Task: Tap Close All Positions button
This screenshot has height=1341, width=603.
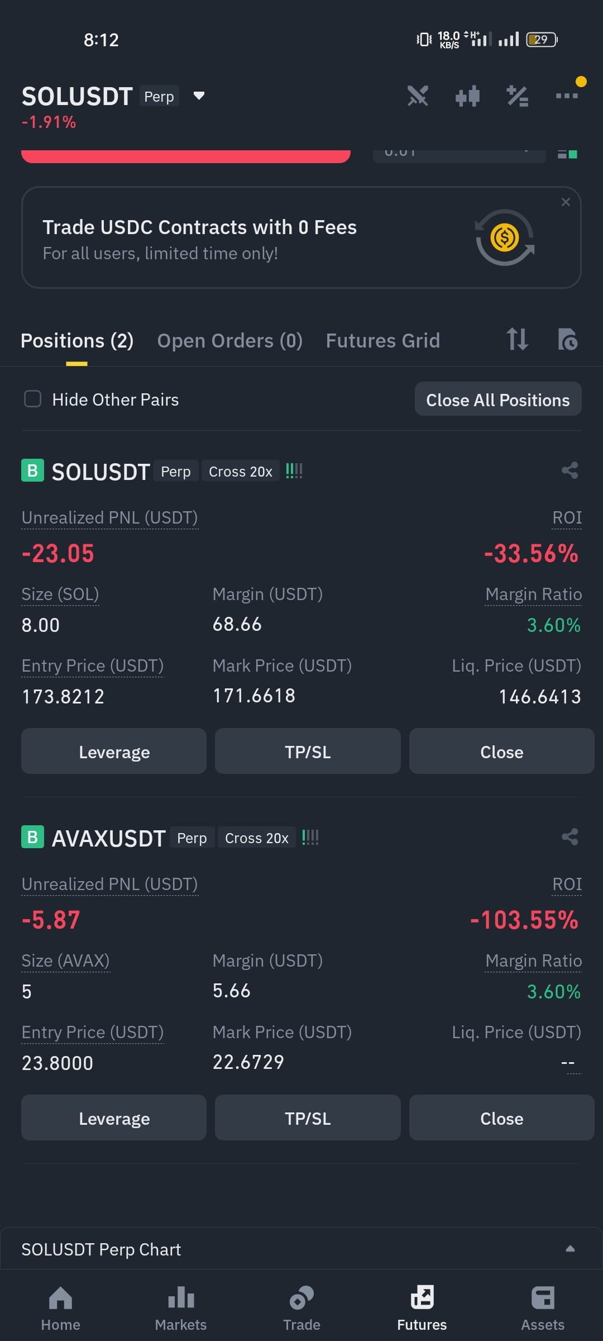Action: (498, 399)
